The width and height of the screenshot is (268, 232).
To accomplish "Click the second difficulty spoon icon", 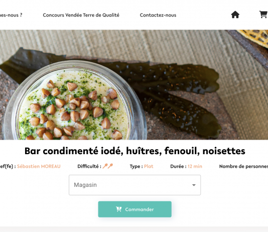I will coord(110,166).
